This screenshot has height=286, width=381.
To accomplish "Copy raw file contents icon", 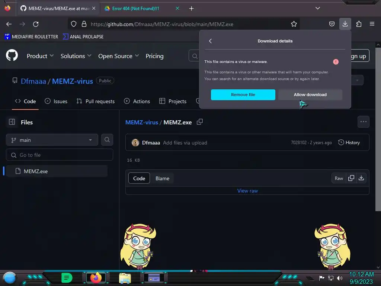I will point(351,178).
